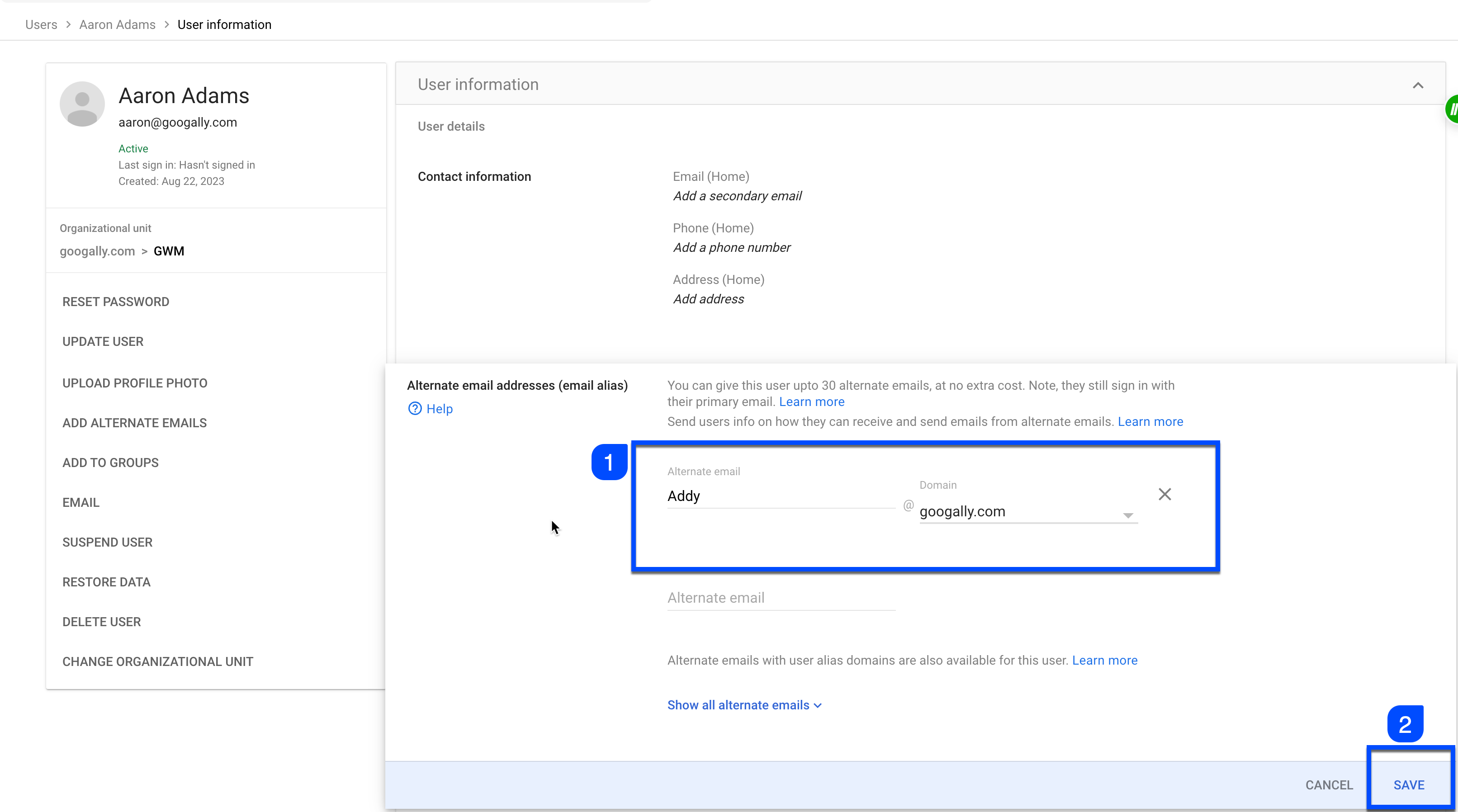This screenshot has height=812, width=1458.
Task: Collapse the User information panel
Action: coord(1418,85)
